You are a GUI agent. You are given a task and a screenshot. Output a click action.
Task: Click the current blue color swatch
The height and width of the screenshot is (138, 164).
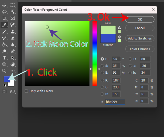[108, 38]
